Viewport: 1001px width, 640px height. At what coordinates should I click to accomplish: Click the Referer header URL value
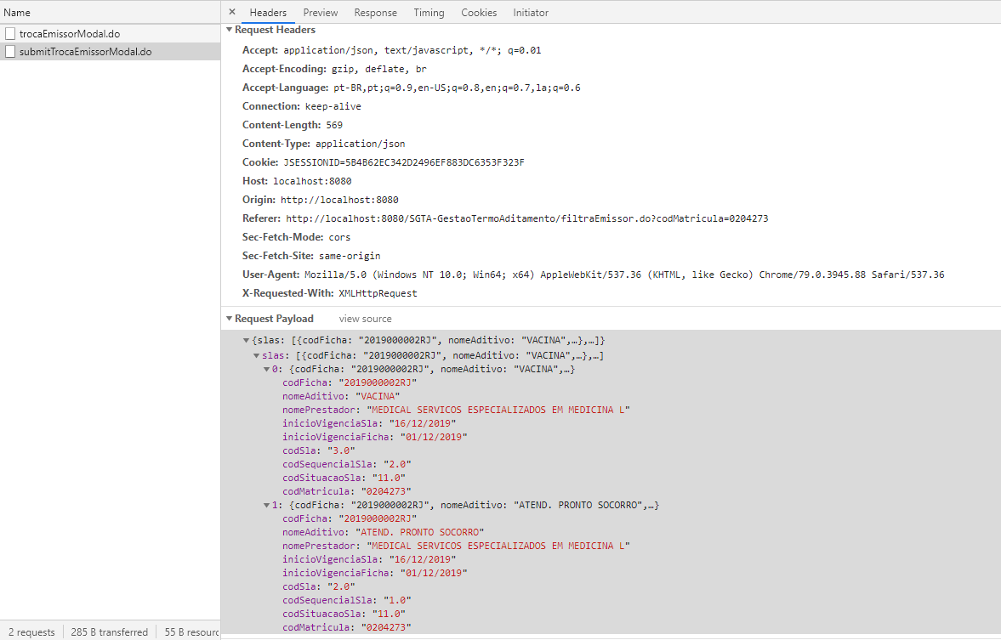click(526, 218)
